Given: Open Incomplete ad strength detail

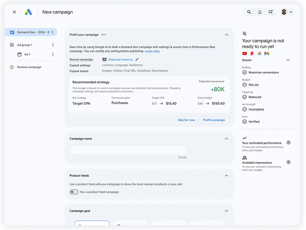Looking at the screenshot, I should coord(256,110).
